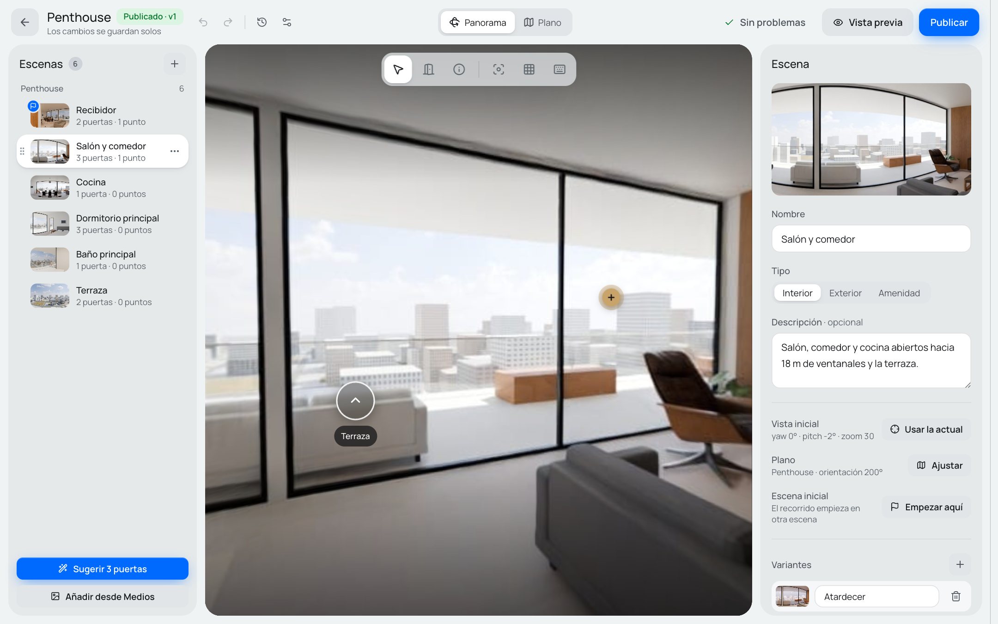Screen dimensions: 998x624
Task: Select Dormitorio principal scene
Action: point(103,224)
